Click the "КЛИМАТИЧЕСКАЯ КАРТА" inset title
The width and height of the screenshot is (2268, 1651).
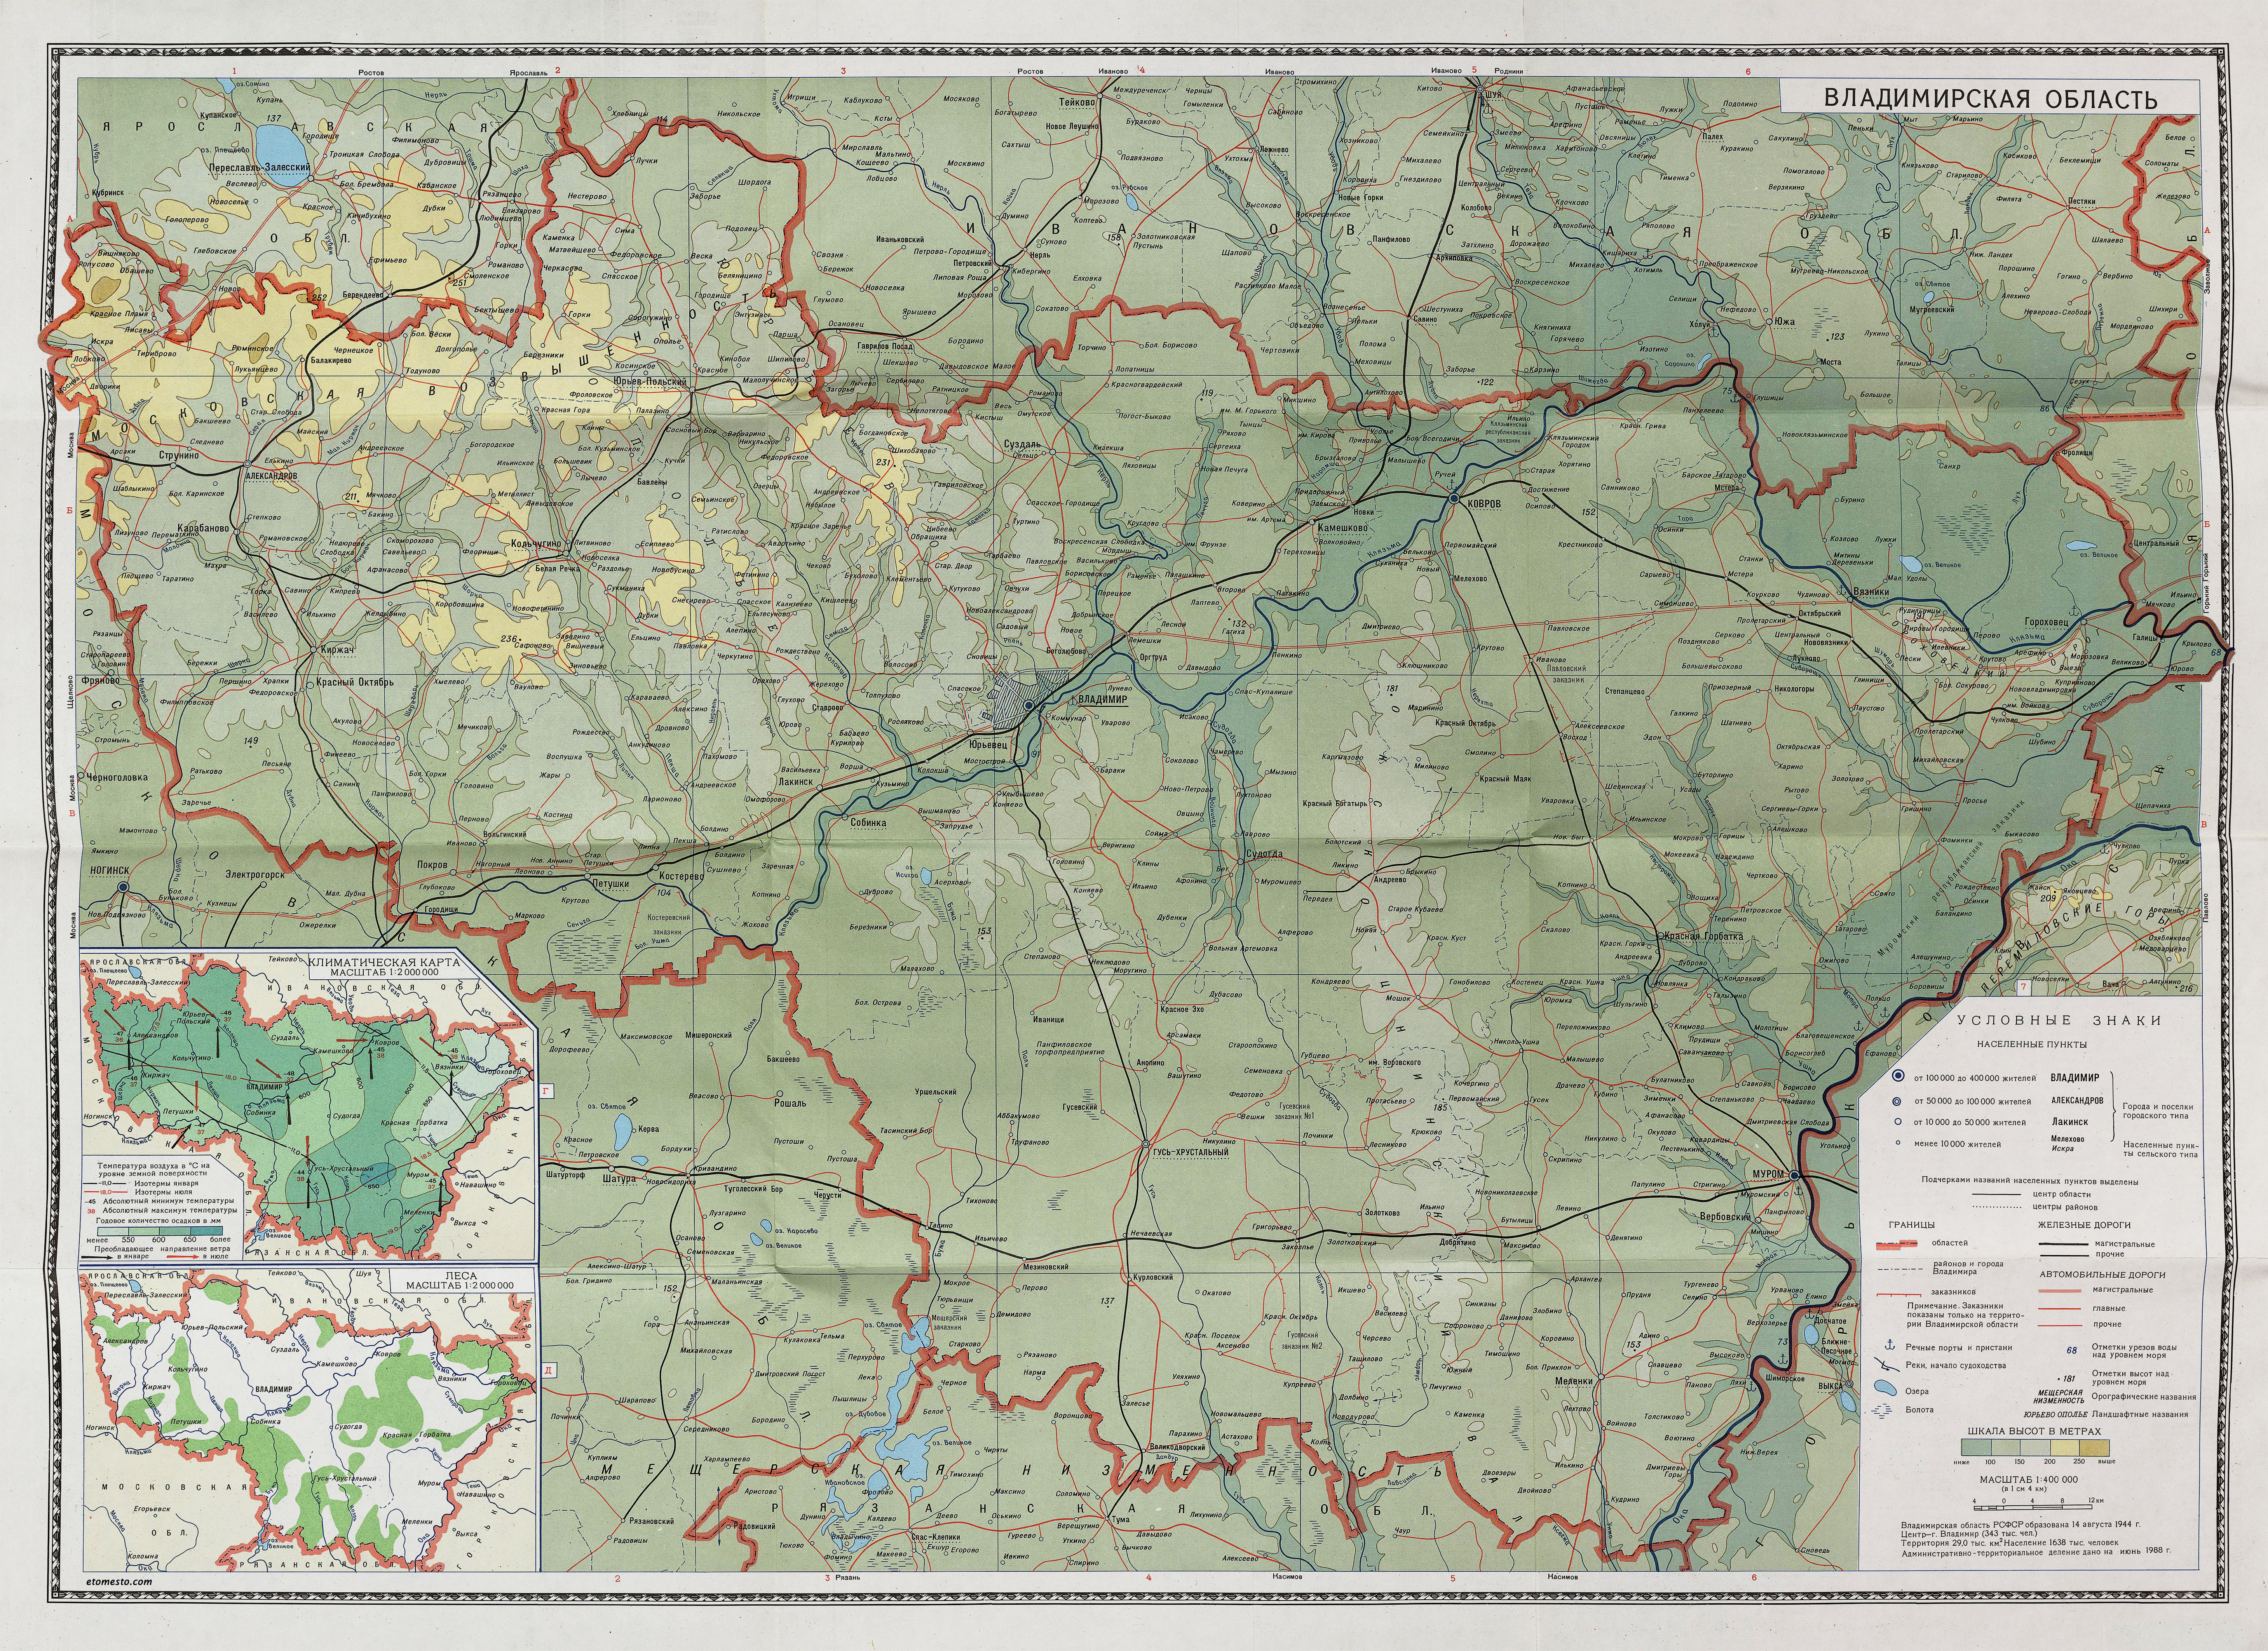[385, 963]
